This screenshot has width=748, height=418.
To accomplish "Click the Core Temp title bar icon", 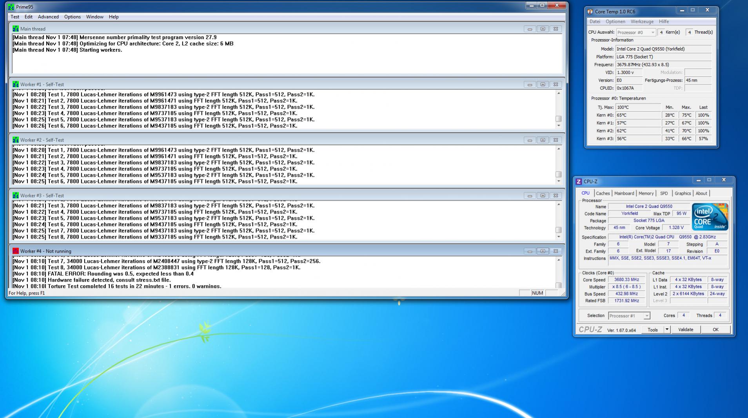I will click(x=590, y=11).
